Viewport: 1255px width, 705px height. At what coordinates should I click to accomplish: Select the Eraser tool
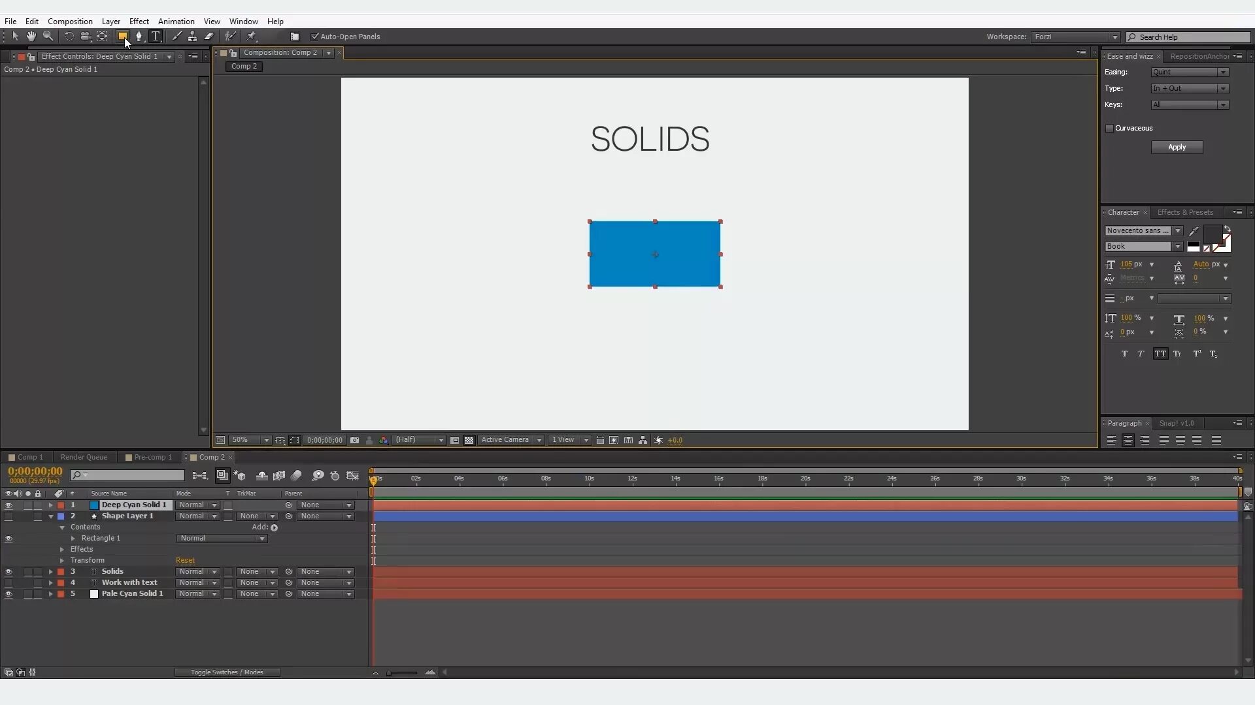(209, 37)
